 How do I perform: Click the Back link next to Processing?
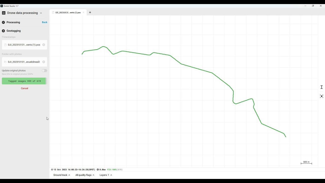click(x=44, y=22)
